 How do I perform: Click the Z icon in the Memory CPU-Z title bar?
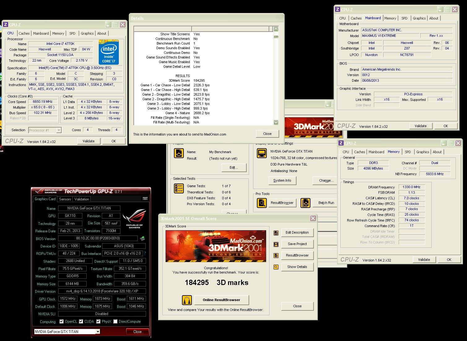[x=341, y=143]
